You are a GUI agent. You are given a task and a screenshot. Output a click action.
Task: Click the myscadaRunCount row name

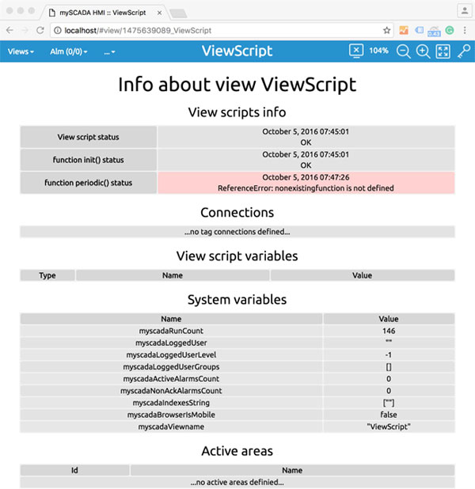171,331
